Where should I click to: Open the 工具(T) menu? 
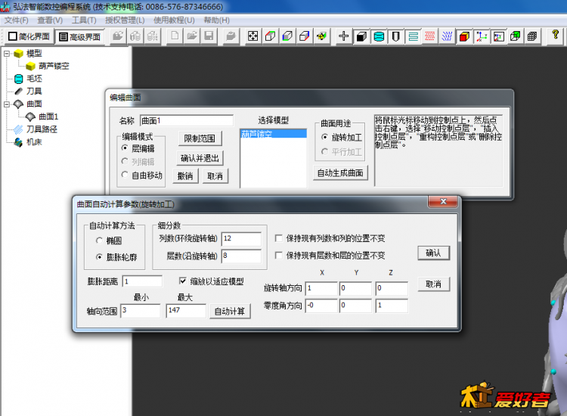[x=84, y=20]
